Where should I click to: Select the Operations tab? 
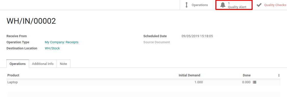coord(18,64)
